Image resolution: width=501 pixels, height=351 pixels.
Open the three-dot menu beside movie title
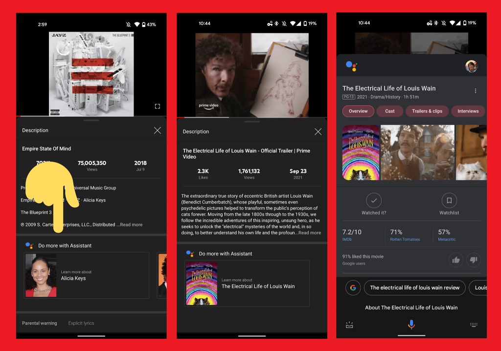click(x=476, y=91)
